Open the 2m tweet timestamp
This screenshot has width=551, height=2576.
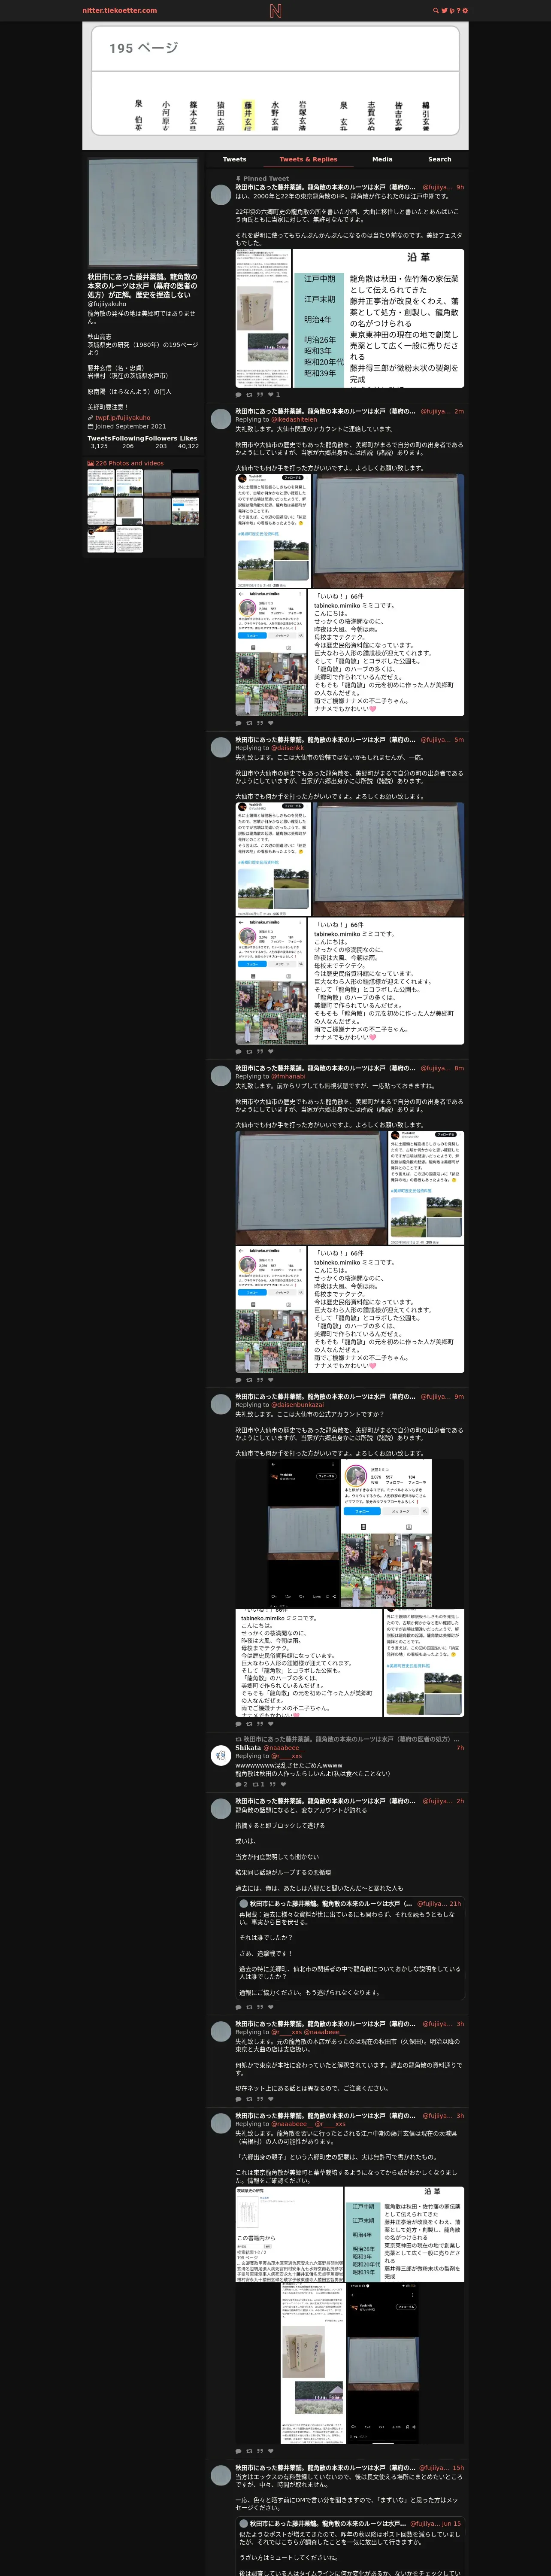pos(459,411)
